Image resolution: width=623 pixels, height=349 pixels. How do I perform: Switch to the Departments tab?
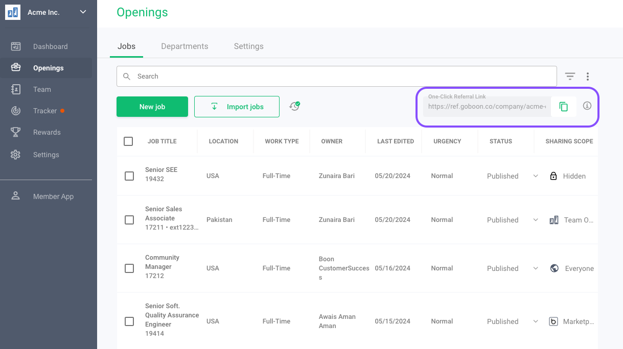[x=184, y=46]
